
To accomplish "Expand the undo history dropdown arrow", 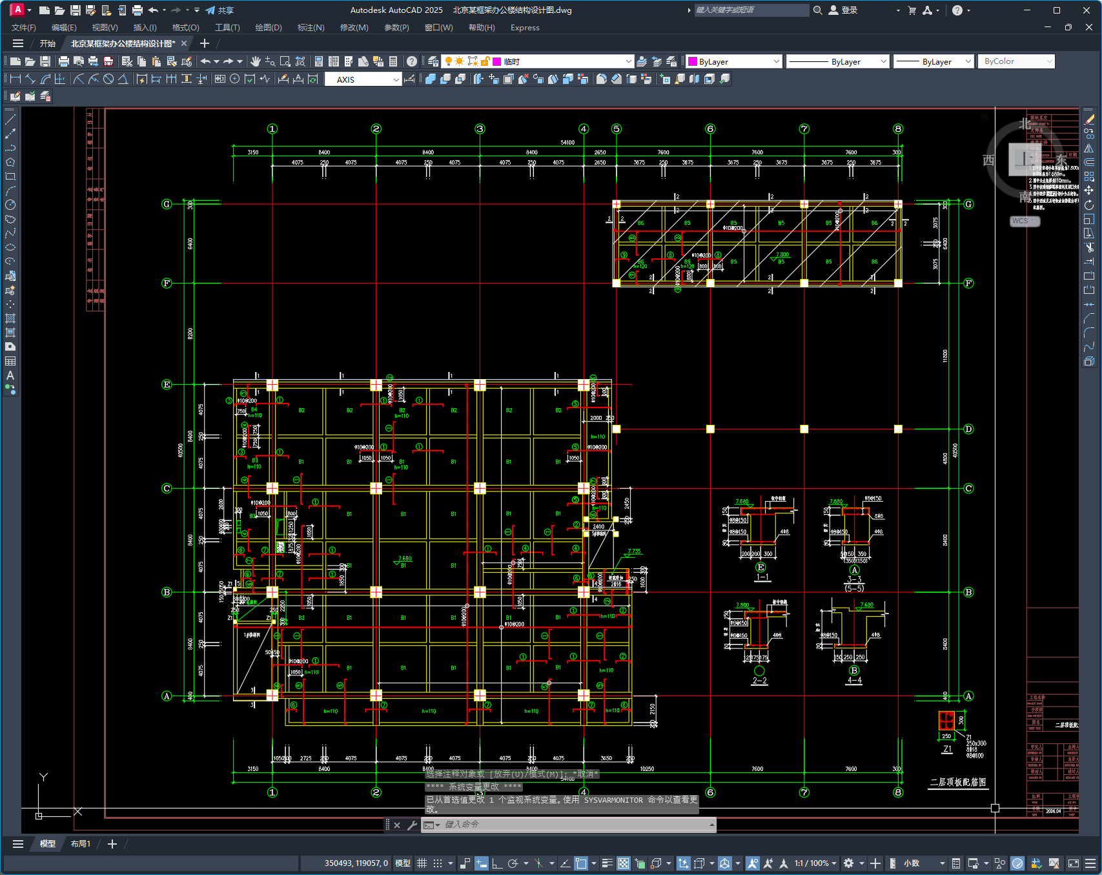I will coord(216,61).
